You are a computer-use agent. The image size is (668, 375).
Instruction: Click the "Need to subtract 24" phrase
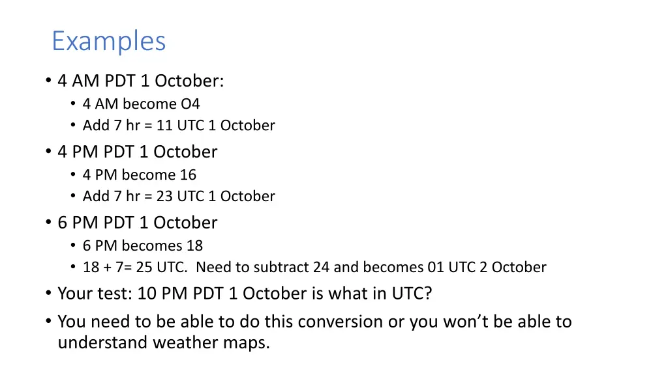coord(262,268)
